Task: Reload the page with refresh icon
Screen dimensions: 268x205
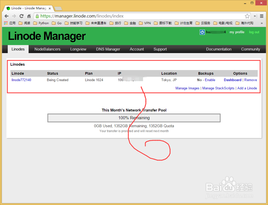Action: pyautogui.click(x=21, y=16)
